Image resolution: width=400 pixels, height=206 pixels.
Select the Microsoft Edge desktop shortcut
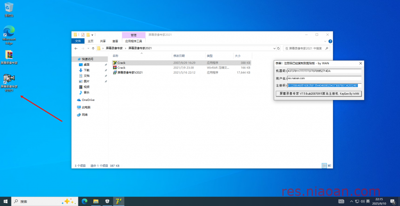tap(9, 35)
